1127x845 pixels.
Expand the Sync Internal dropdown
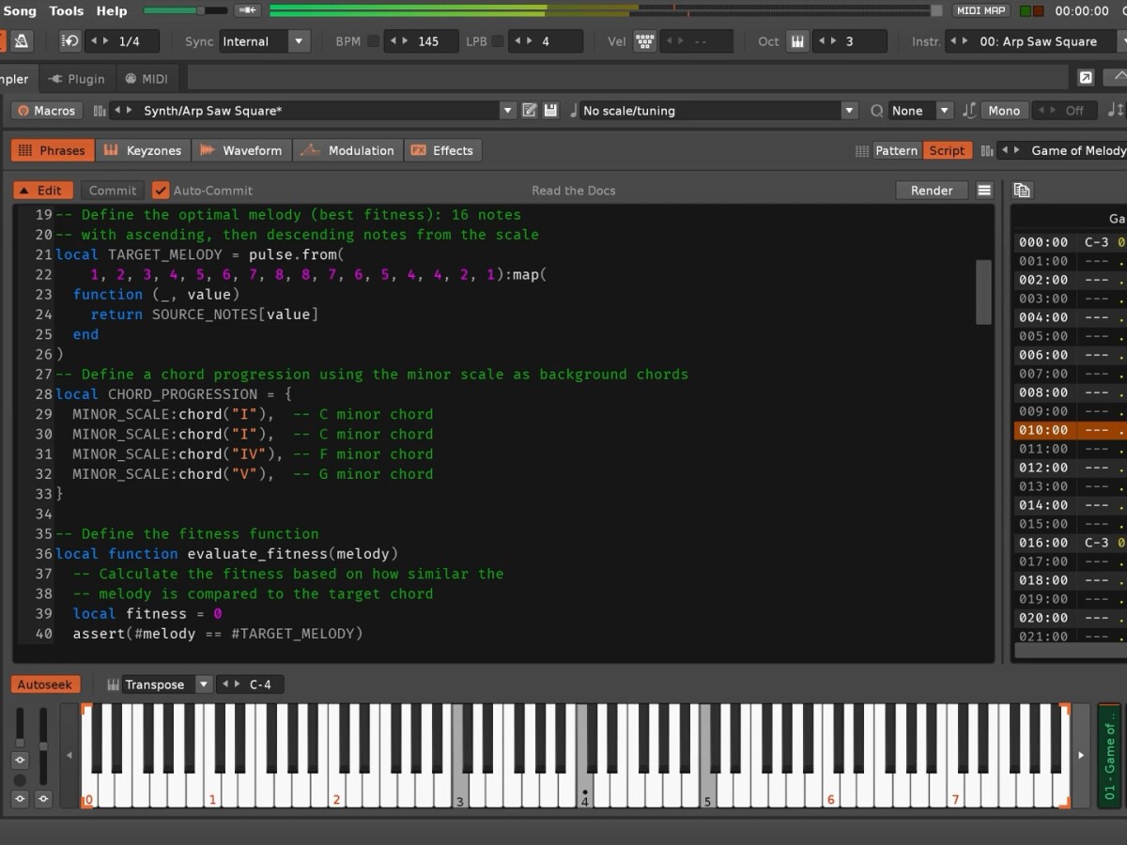(x=299, y=41)
